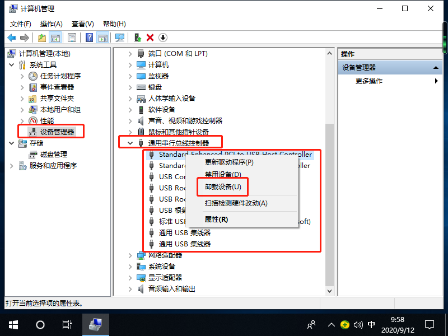Image resolution: width=448 pixels, height=336 pixels.
Task: Click the Forward navigation arrow in toolbar
Action: pos(25,37)
